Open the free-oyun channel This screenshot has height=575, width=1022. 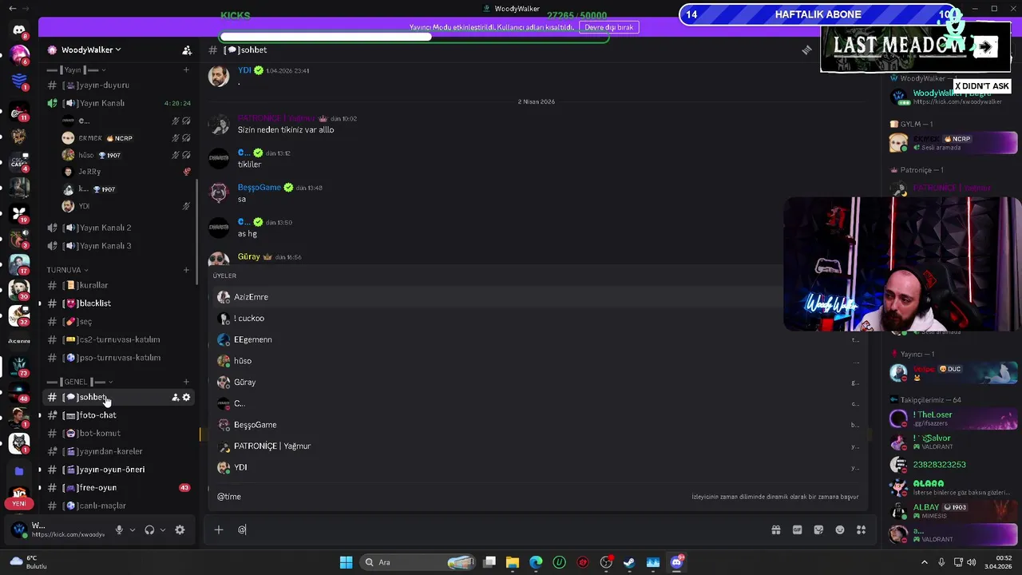pyautogui.click(x=117, y=487)
